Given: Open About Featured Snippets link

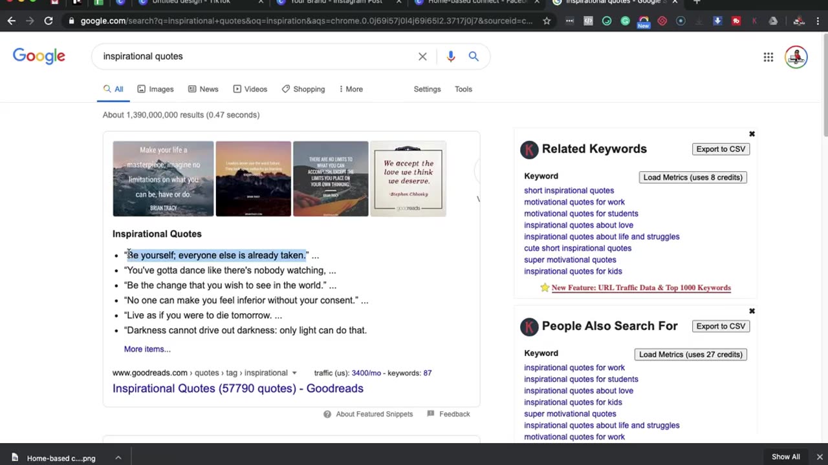Looking at the screenshot, I should tap(375, 414).
